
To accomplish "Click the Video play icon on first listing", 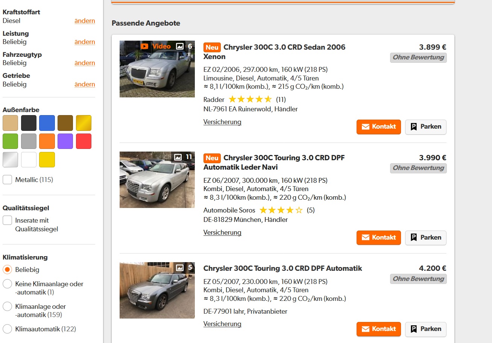I will pos(144,46).
